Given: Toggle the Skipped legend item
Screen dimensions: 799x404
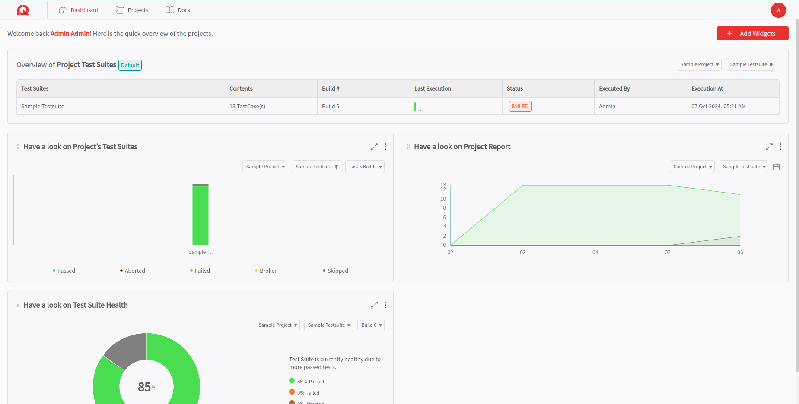Looking at the screenshot, I should tap(335, 271).
